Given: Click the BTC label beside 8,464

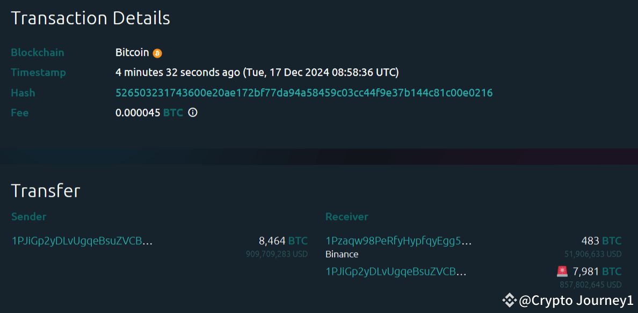Looking at the screenshot, I should coord(299,241).
